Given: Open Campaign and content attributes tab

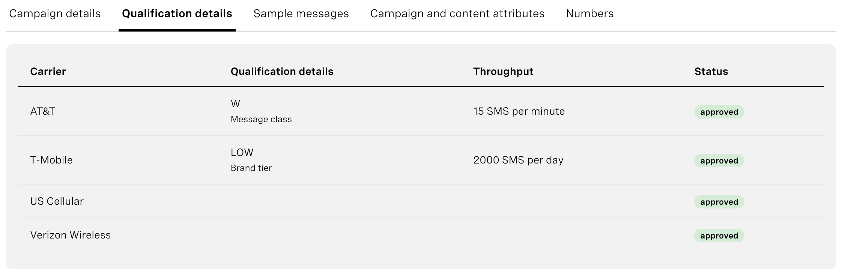Looking at the screenshot, I should tap(457, 14).
